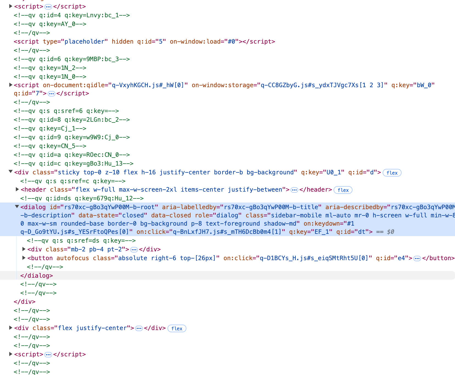Toggle flex badge next to header element
This screenshot has width=455, height=375.
(x=343, y=190)
